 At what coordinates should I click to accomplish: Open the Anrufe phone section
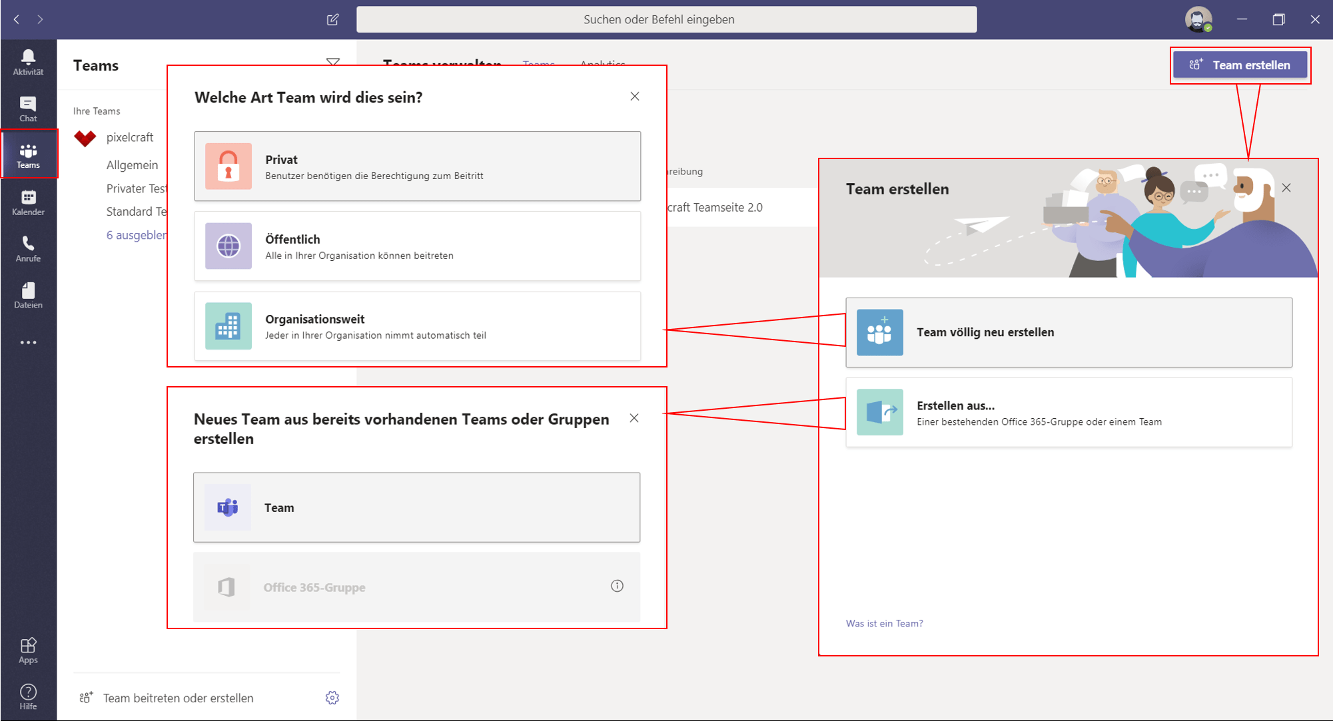pyautogui.click(x=28, y=249)
